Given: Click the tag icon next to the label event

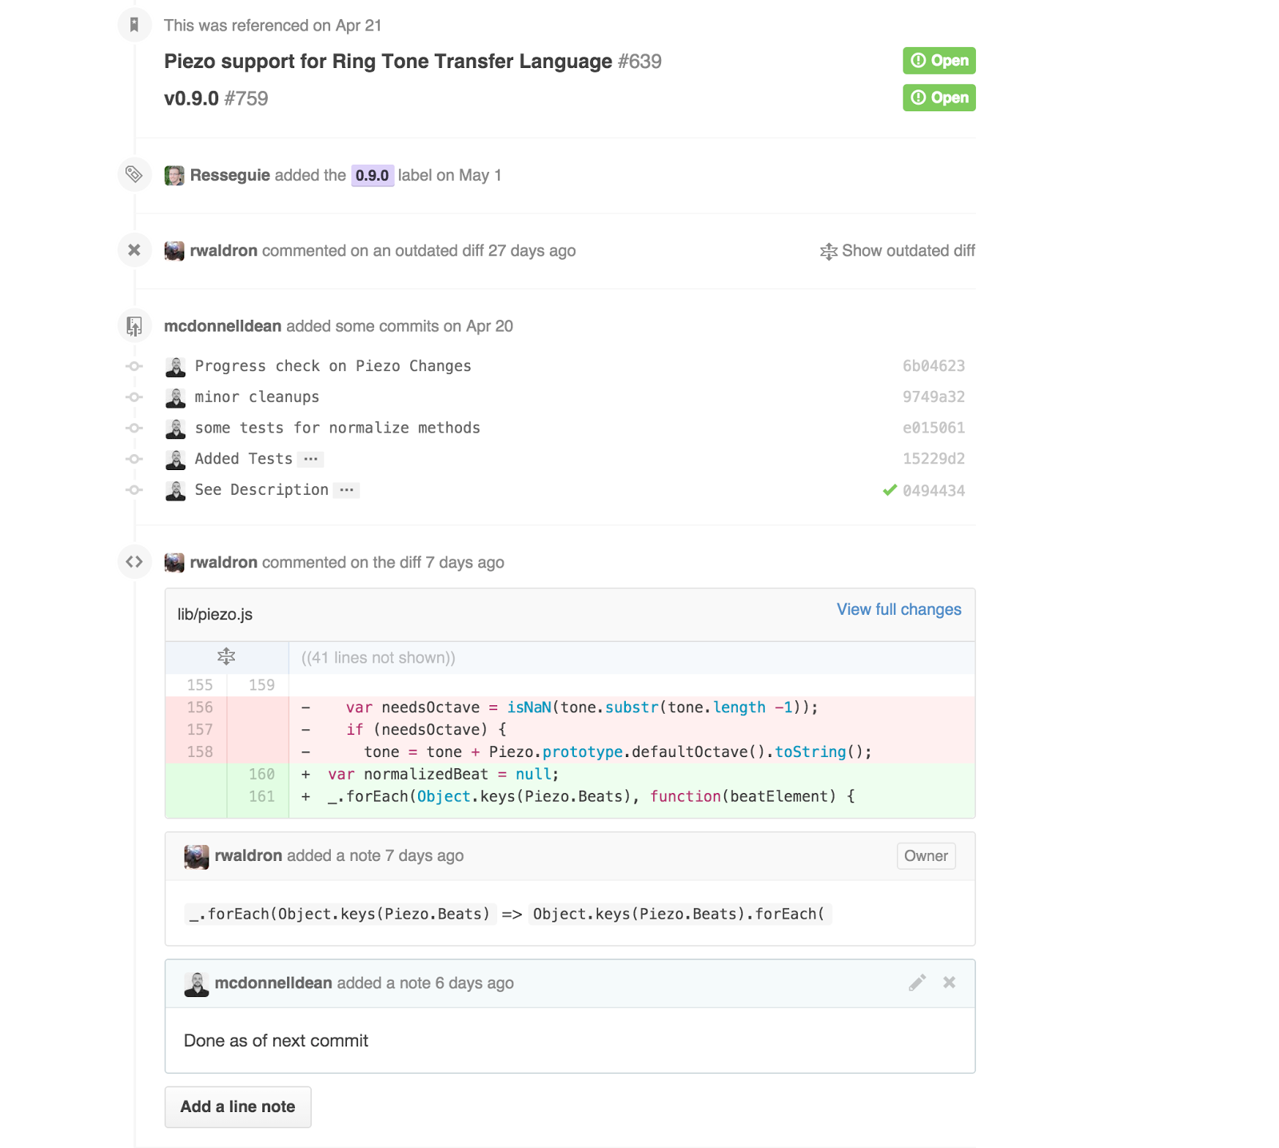Looking at the screenshot, I should click(134, 174).
